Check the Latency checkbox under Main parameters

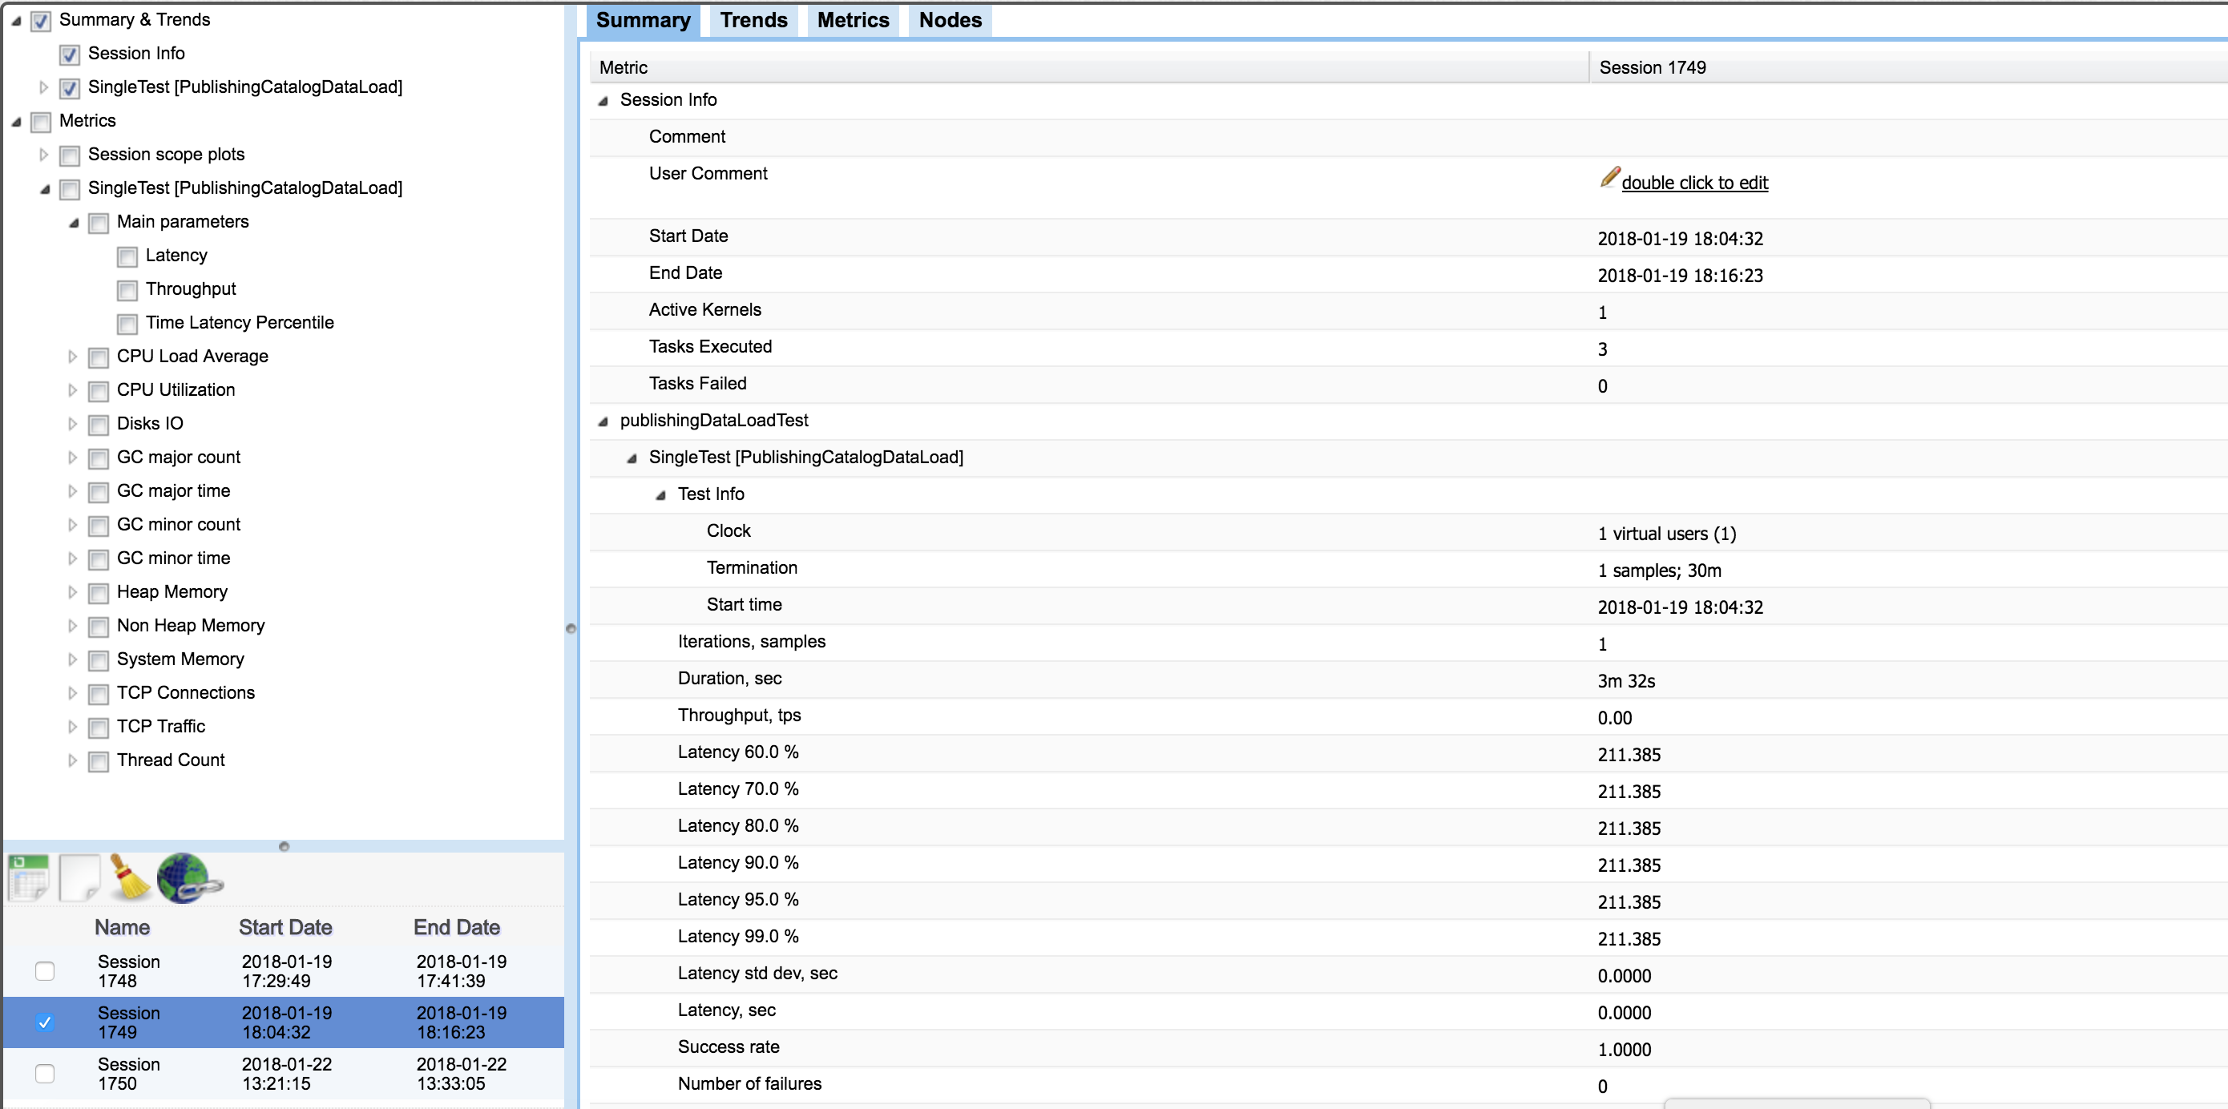pos(127,257)
